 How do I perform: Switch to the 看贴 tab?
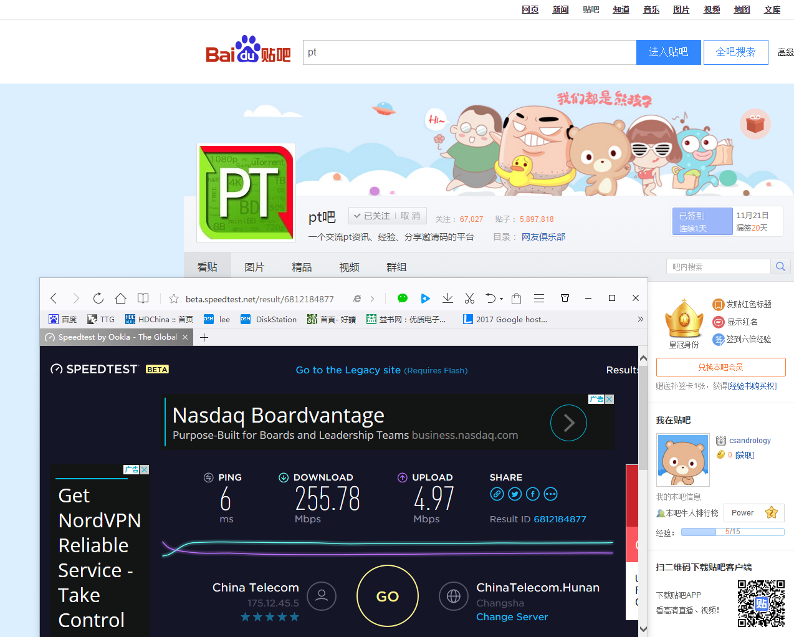pos(208,267)
